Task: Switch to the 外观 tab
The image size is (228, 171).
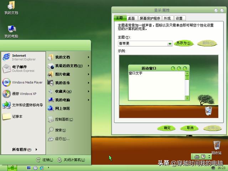Action: [167, 18]
